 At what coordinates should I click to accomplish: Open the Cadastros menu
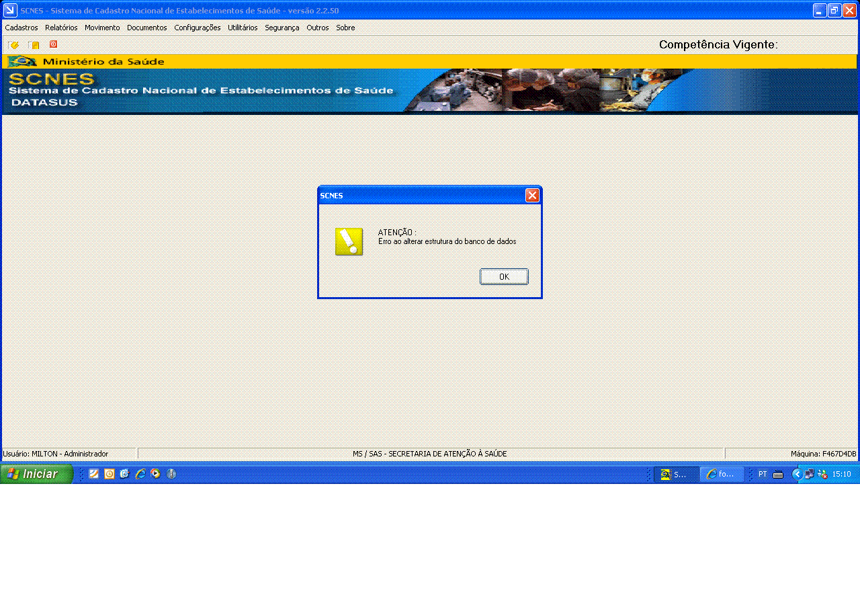21,28
